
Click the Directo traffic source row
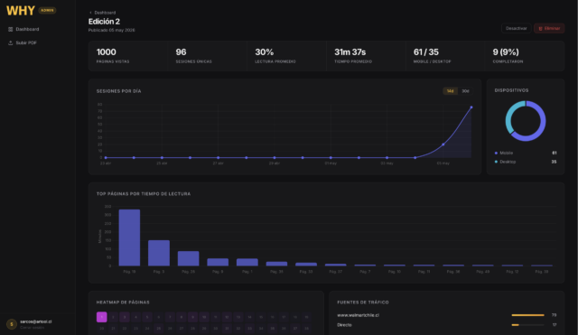(446, 325)
